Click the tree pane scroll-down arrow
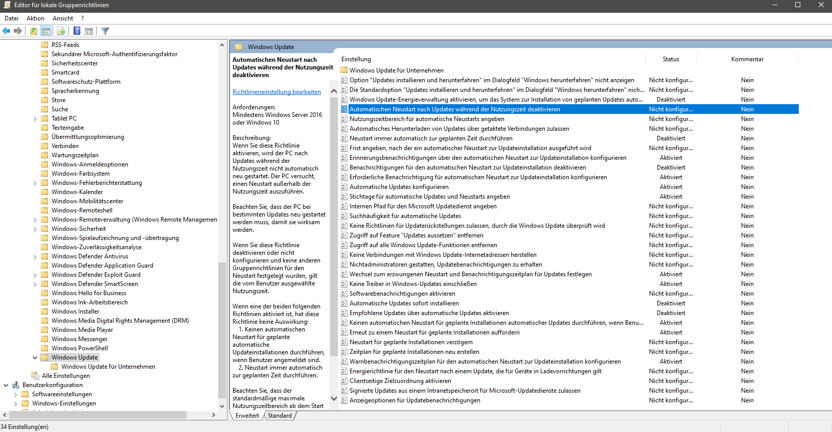 pyautogui.click(x=222, y=406)
